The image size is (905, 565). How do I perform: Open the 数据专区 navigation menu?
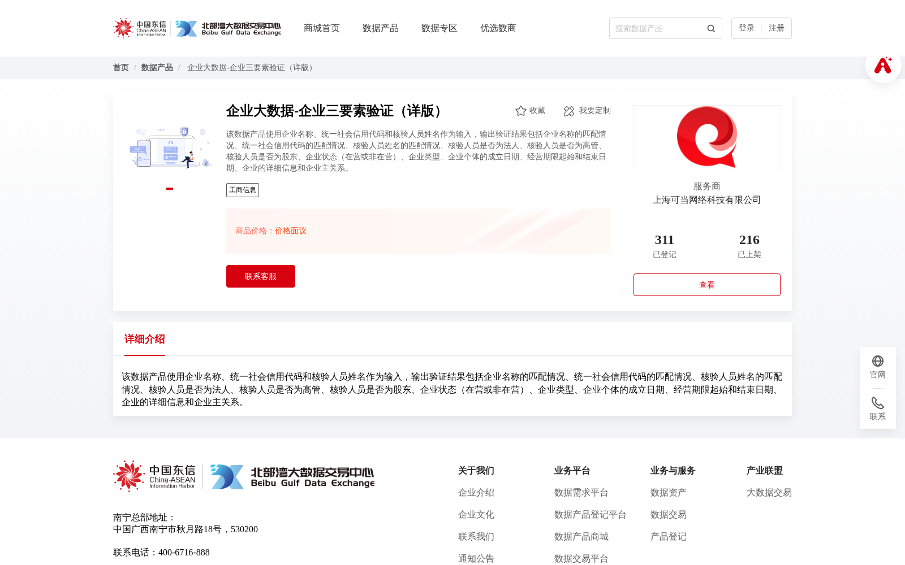pos(439,28)
